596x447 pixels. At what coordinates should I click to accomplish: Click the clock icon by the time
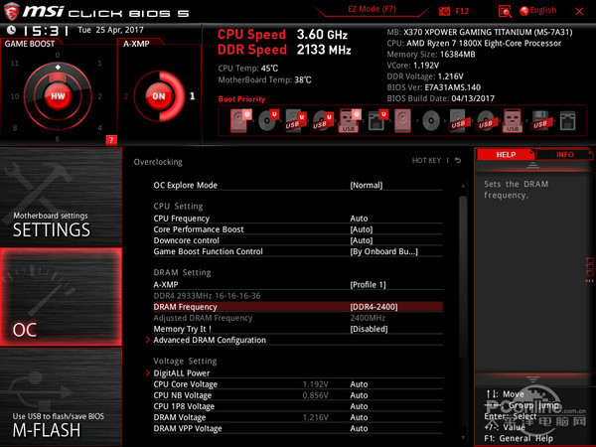pos(11,30)
